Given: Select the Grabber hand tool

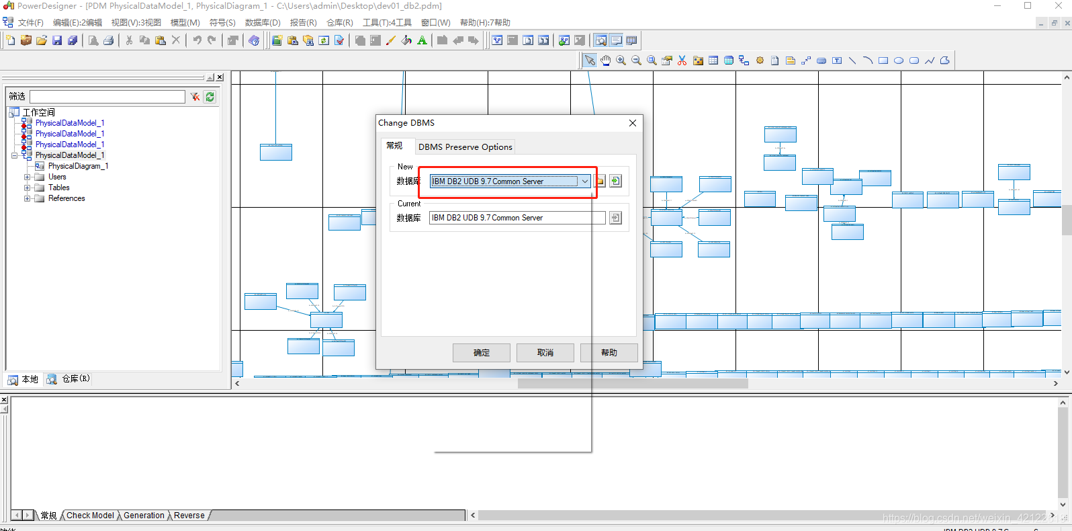Looking at the screenshot, I should click(606, 60).
